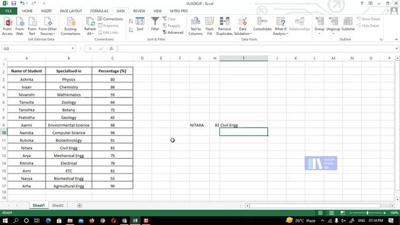This screenshot has height=225, width=400.
Task: Click the Excel Help question icon
Action: coord(362,3)
